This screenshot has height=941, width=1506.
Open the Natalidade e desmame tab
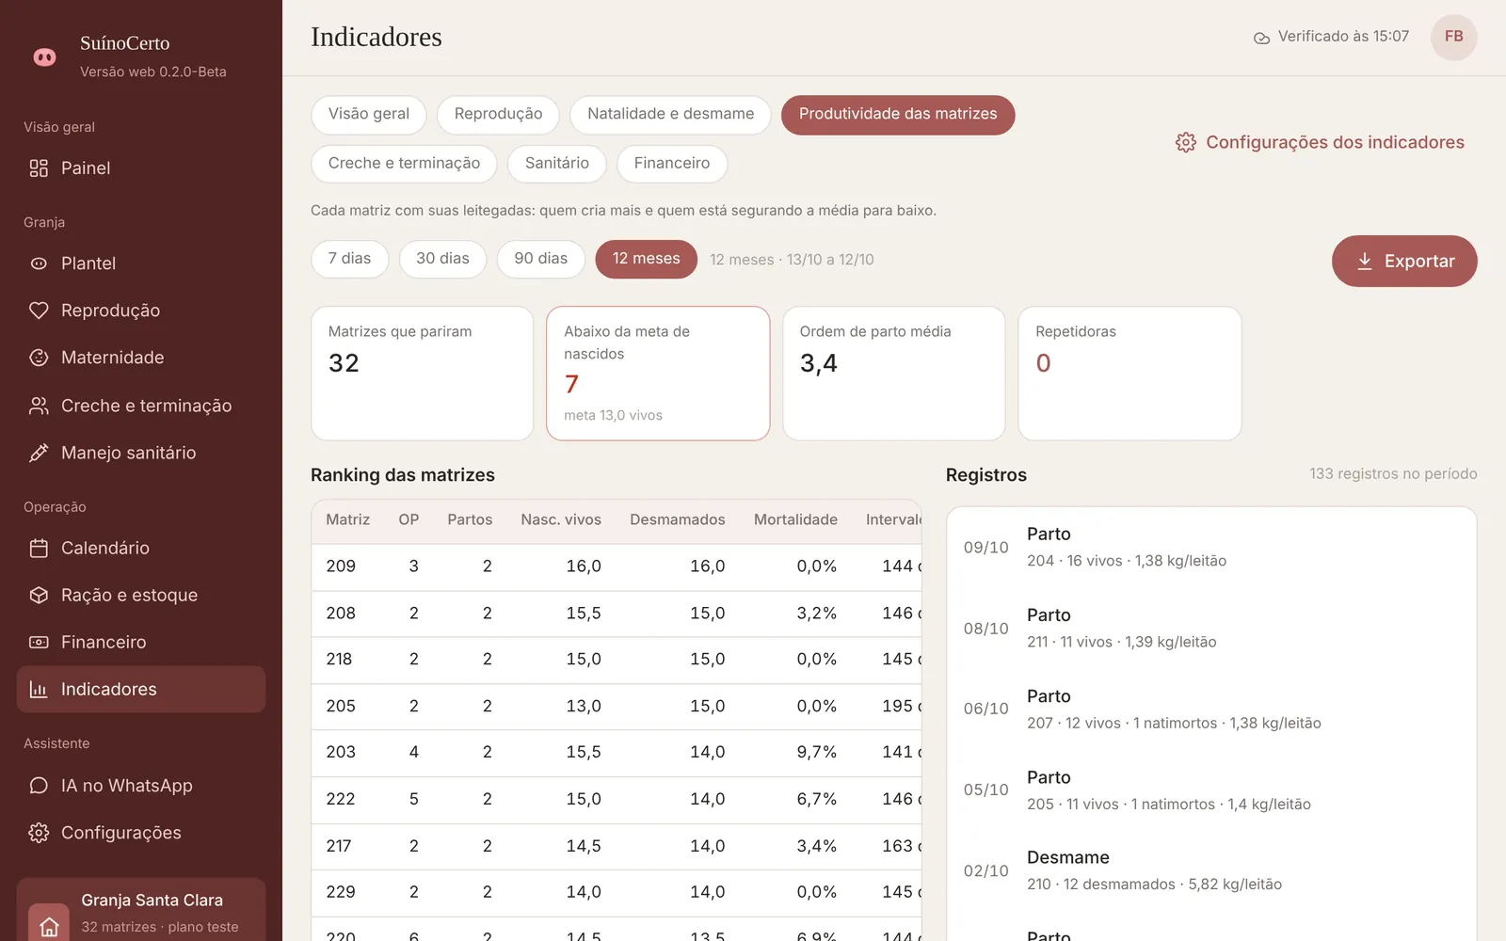coord(671,114)
